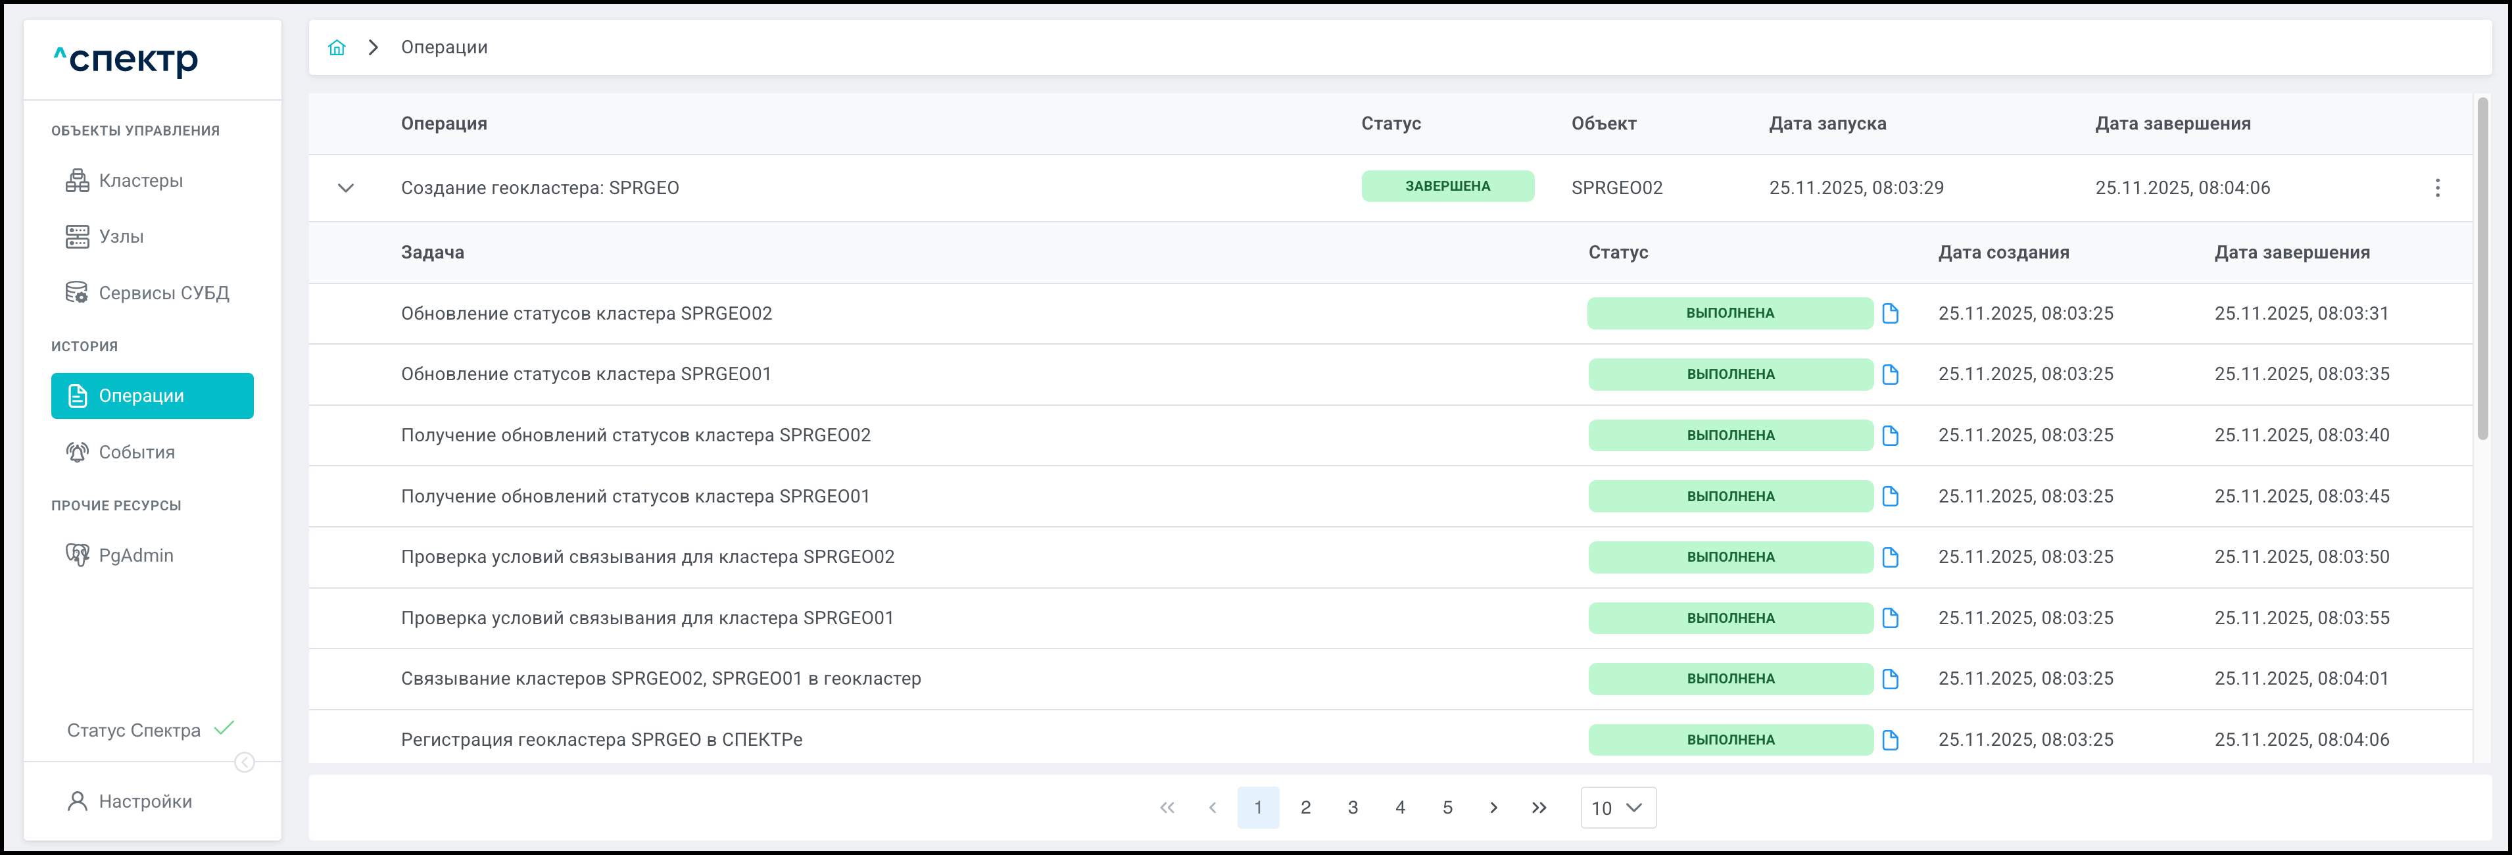Open log file for Связывание кластеров task
Viewport: 2512px width, 855px height.
pyautogui.click(x=1890, y=679)
